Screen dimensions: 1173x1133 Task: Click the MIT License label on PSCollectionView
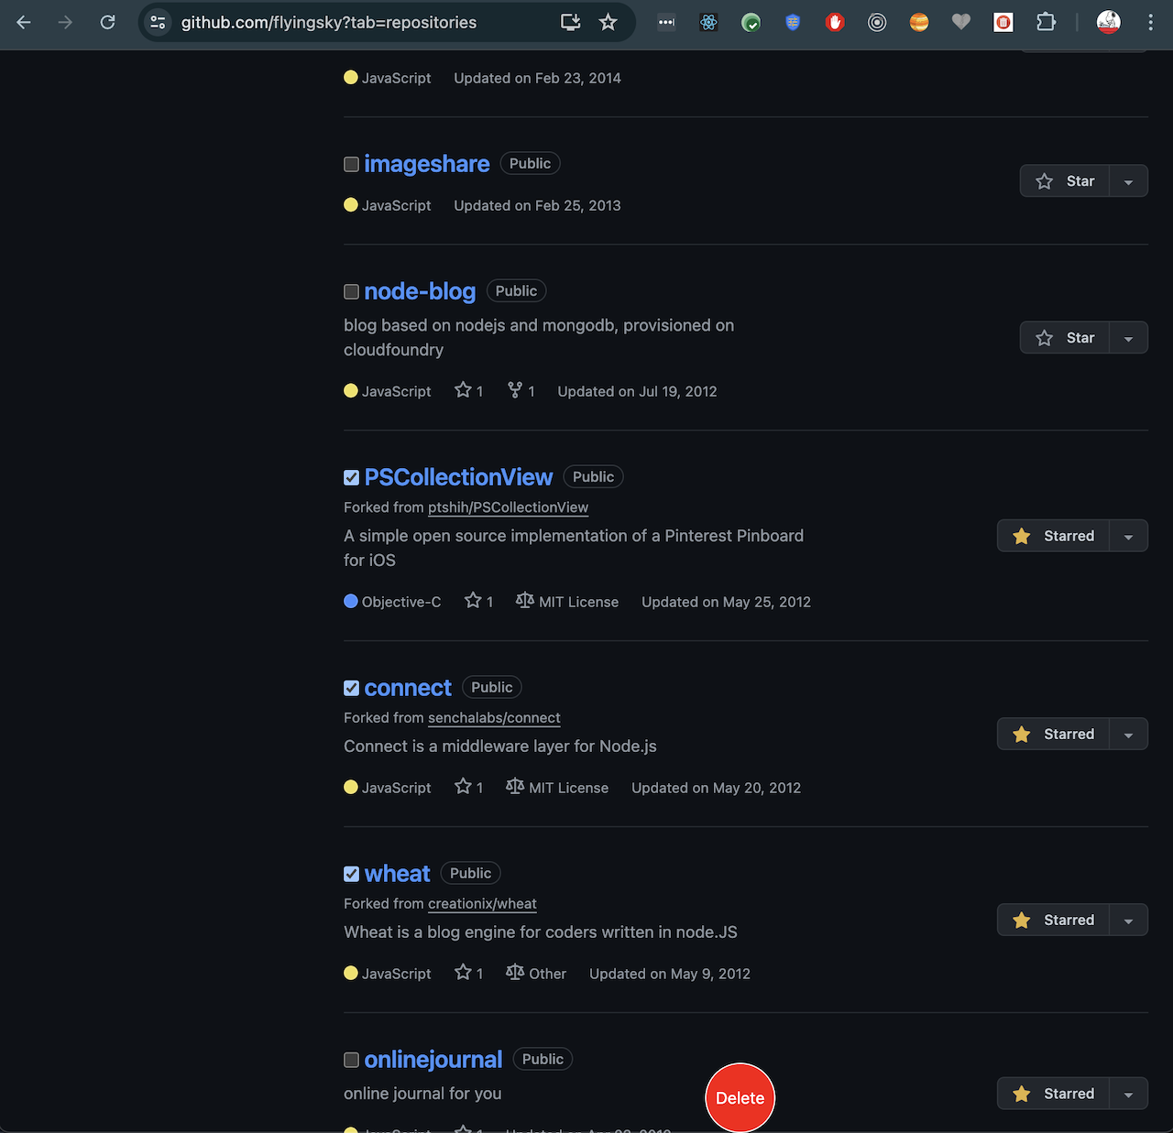567,602
